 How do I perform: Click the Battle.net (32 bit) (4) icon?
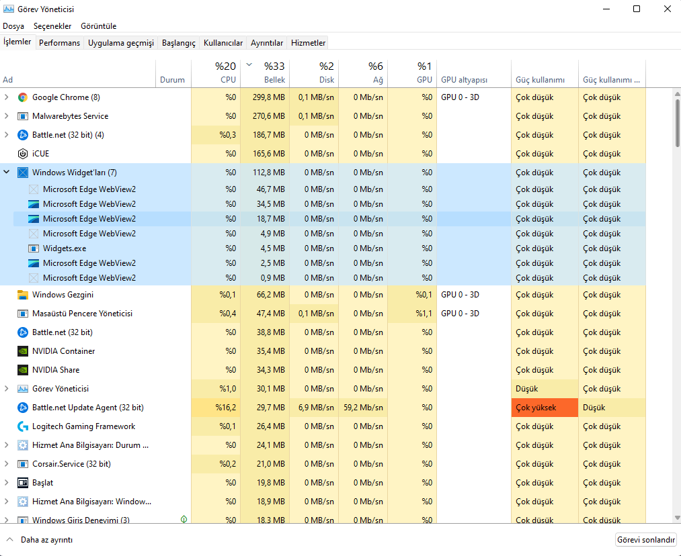(x=23, y=135)
